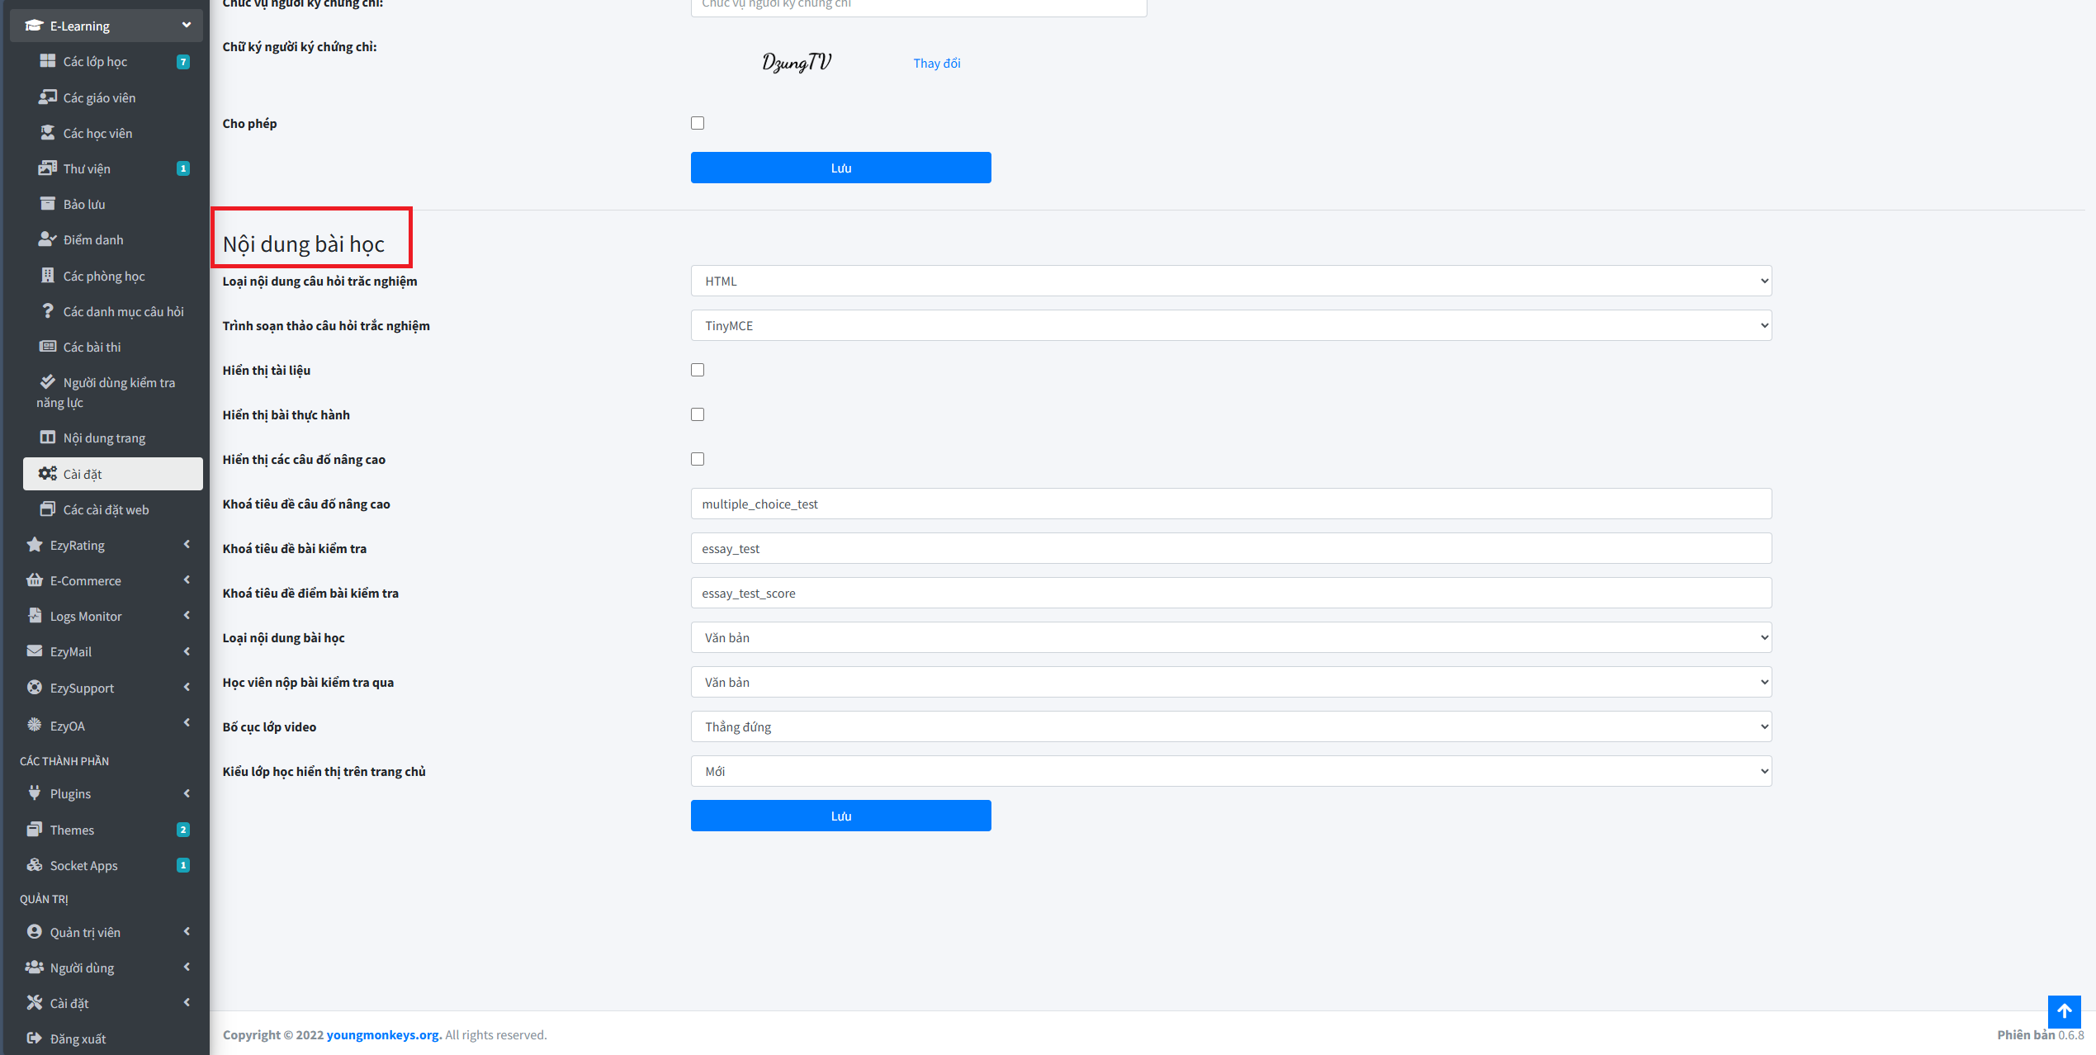Open Loại nội dung câu hỏi trắc nghiệm dropdown

(x=1230, y=281)
